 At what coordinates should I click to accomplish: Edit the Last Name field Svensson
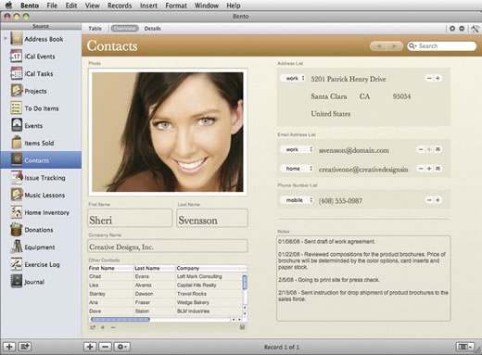coord(212,218)
